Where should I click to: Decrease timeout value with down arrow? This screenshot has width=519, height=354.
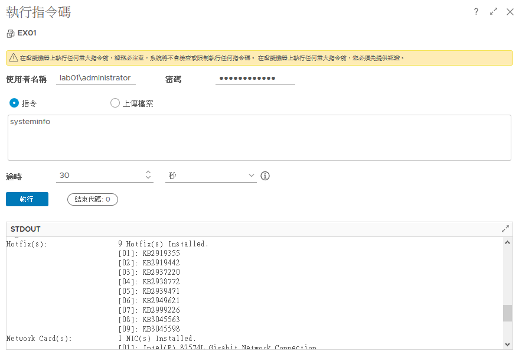click(148, 178)
